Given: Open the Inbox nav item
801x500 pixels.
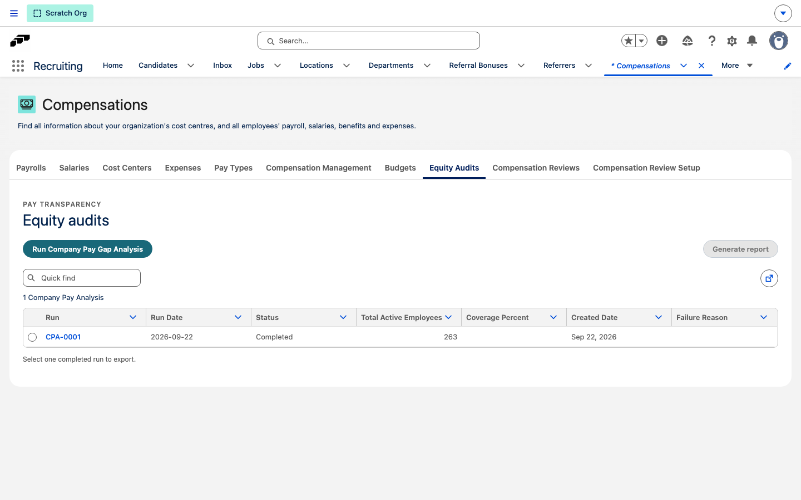Looking at the screenshot, I should 222,66.
